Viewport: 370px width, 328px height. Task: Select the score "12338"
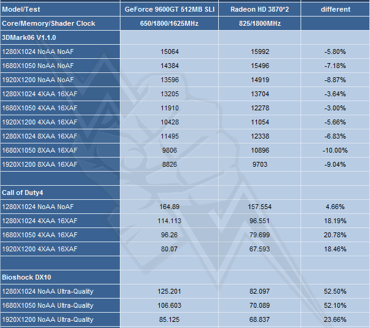click(259, 136)
